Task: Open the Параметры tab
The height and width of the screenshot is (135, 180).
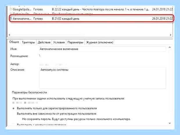Action: pos(75,42)
